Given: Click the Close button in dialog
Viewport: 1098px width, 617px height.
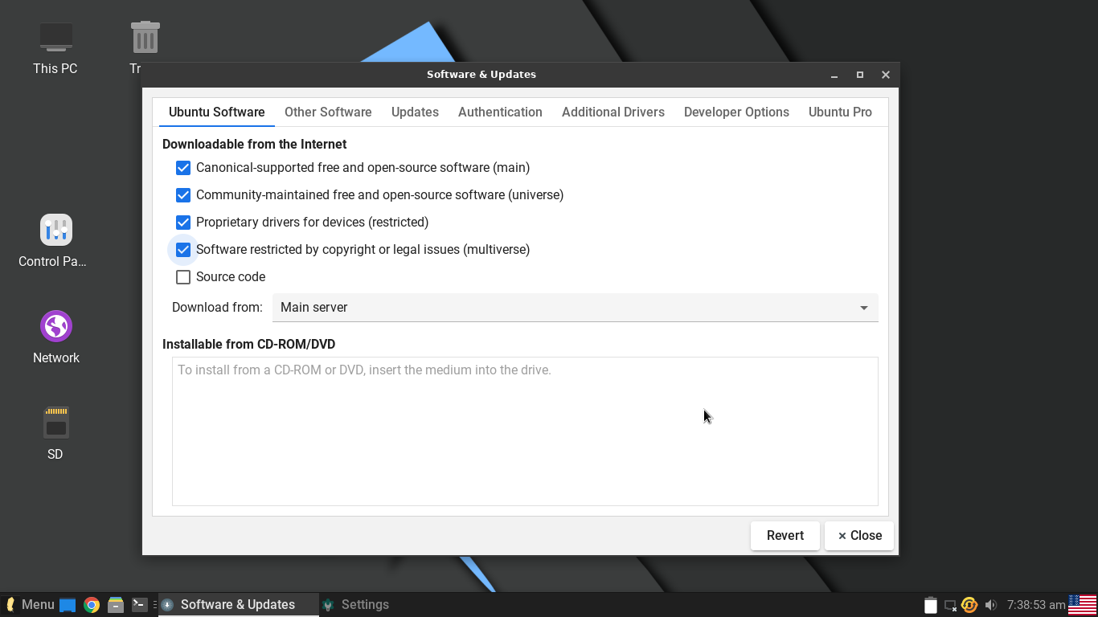Looking at the screenshot, I should pyautogui.click(x=859, y=536).
